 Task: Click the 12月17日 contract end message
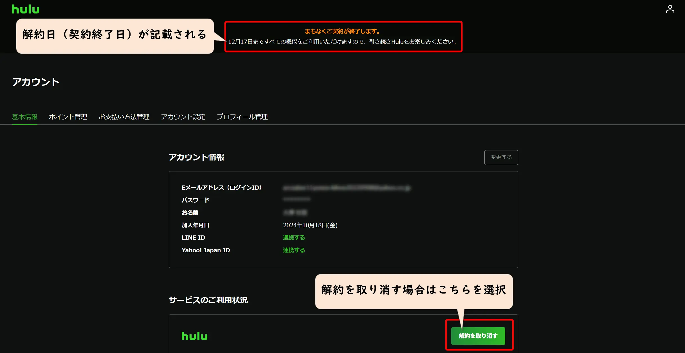pyautogui.click(x=343, y=42)
